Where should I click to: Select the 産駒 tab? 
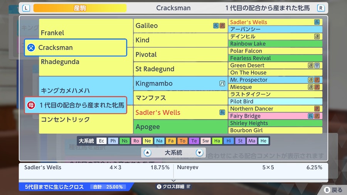coord(80,8)
